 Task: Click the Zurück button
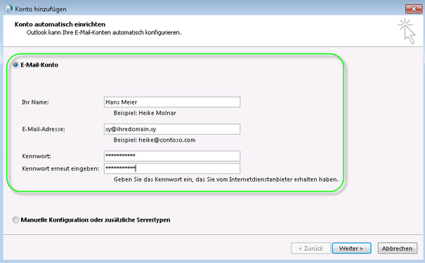310,248
